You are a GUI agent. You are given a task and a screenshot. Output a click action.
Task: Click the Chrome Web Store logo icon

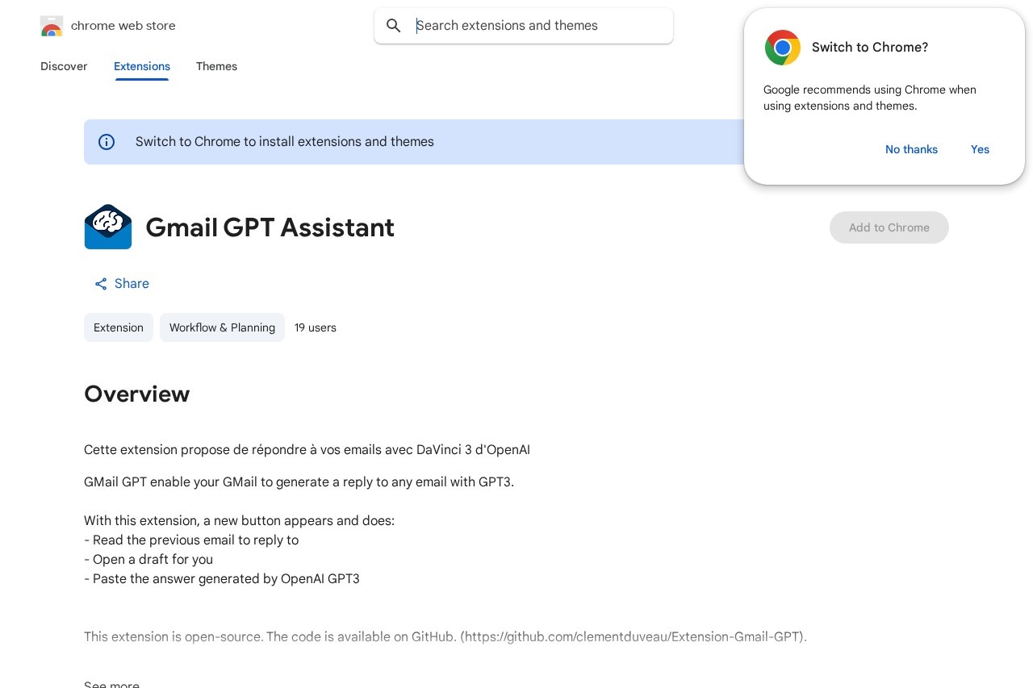pyautogui.click(x=52, y=26)
